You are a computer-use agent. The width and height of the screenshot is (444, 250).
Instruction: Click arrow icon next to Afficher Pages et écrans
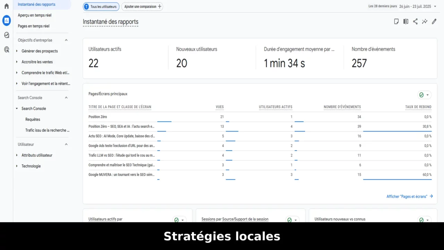(x=431, y=196)
